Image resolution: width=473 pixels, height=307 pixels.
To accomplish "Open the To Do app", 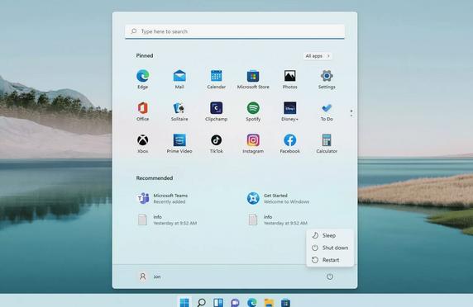I will [327, 111].
